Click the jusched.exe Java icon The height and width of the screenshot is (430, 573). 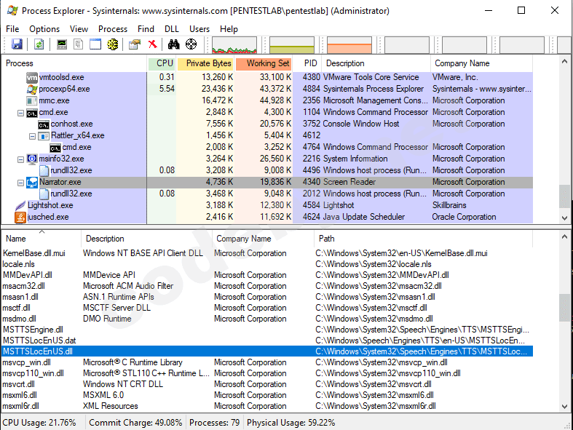tap(20, 218)
